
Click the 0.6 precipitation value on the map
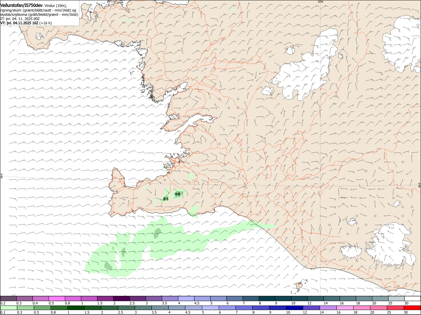coord(178,194)
